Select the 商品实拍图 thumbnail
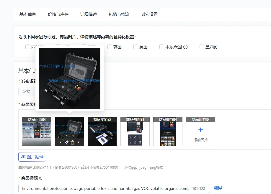This screenshot has height=194, width=271. (x=102, y=131)
